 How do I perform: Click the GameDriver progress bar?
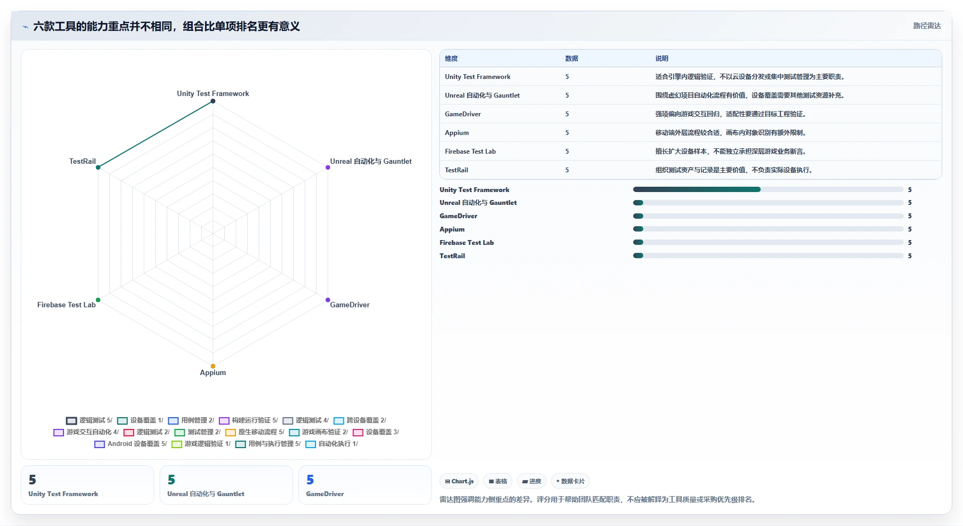768,216
